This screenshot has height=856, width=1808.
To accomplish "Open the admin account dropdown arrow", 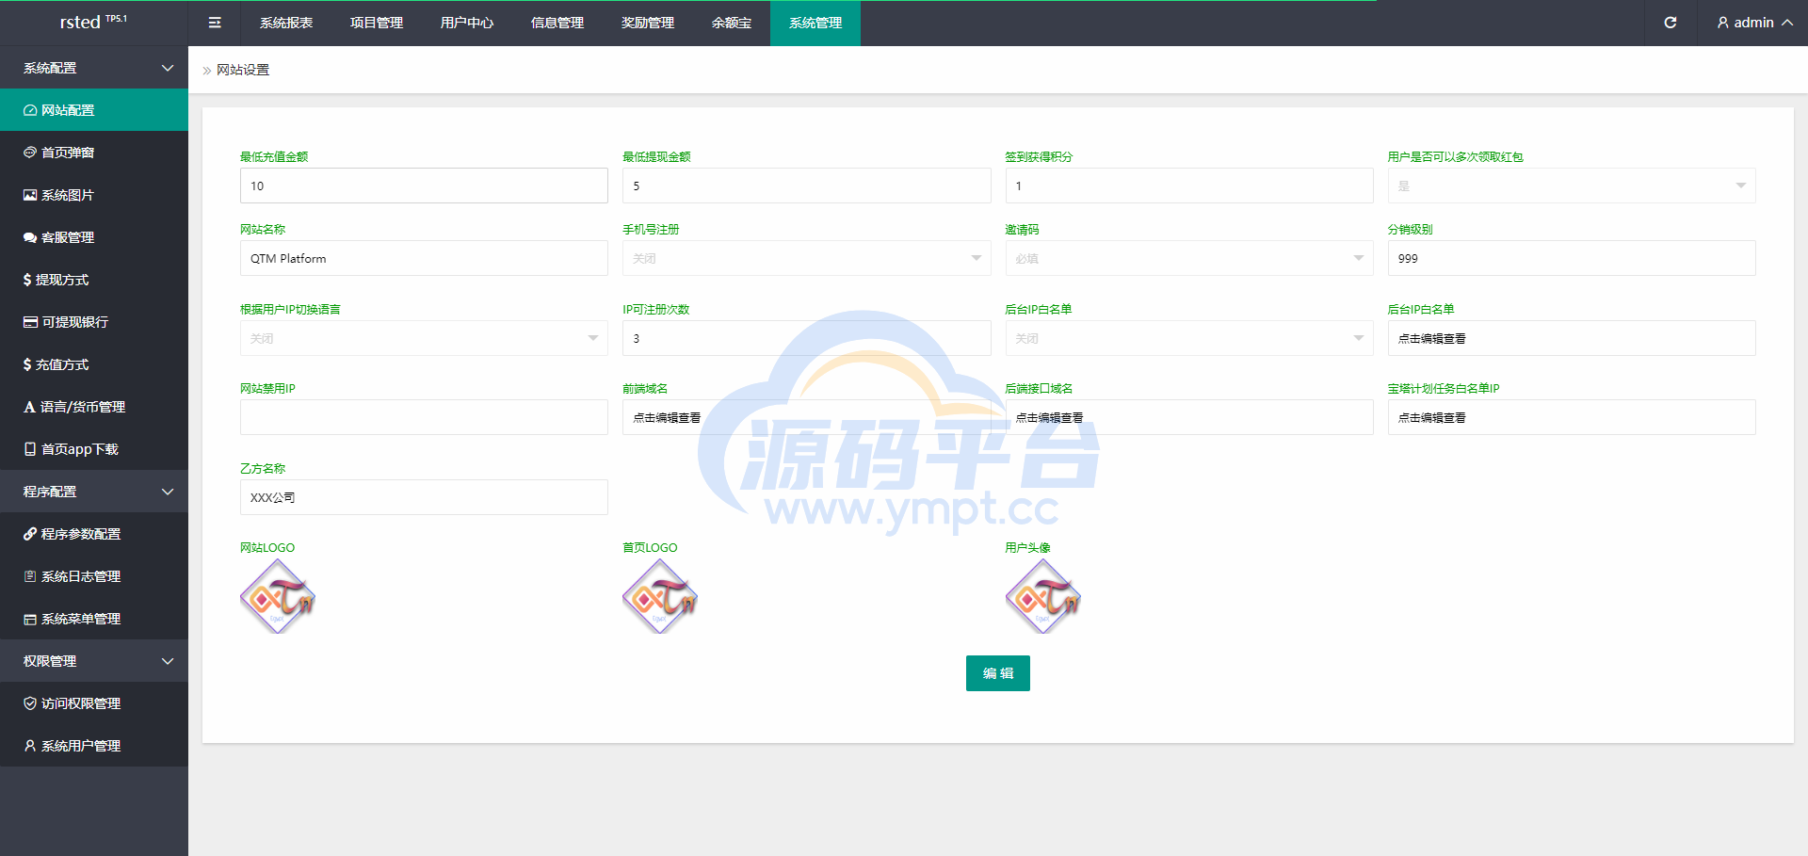I will tap(1786, 23).
